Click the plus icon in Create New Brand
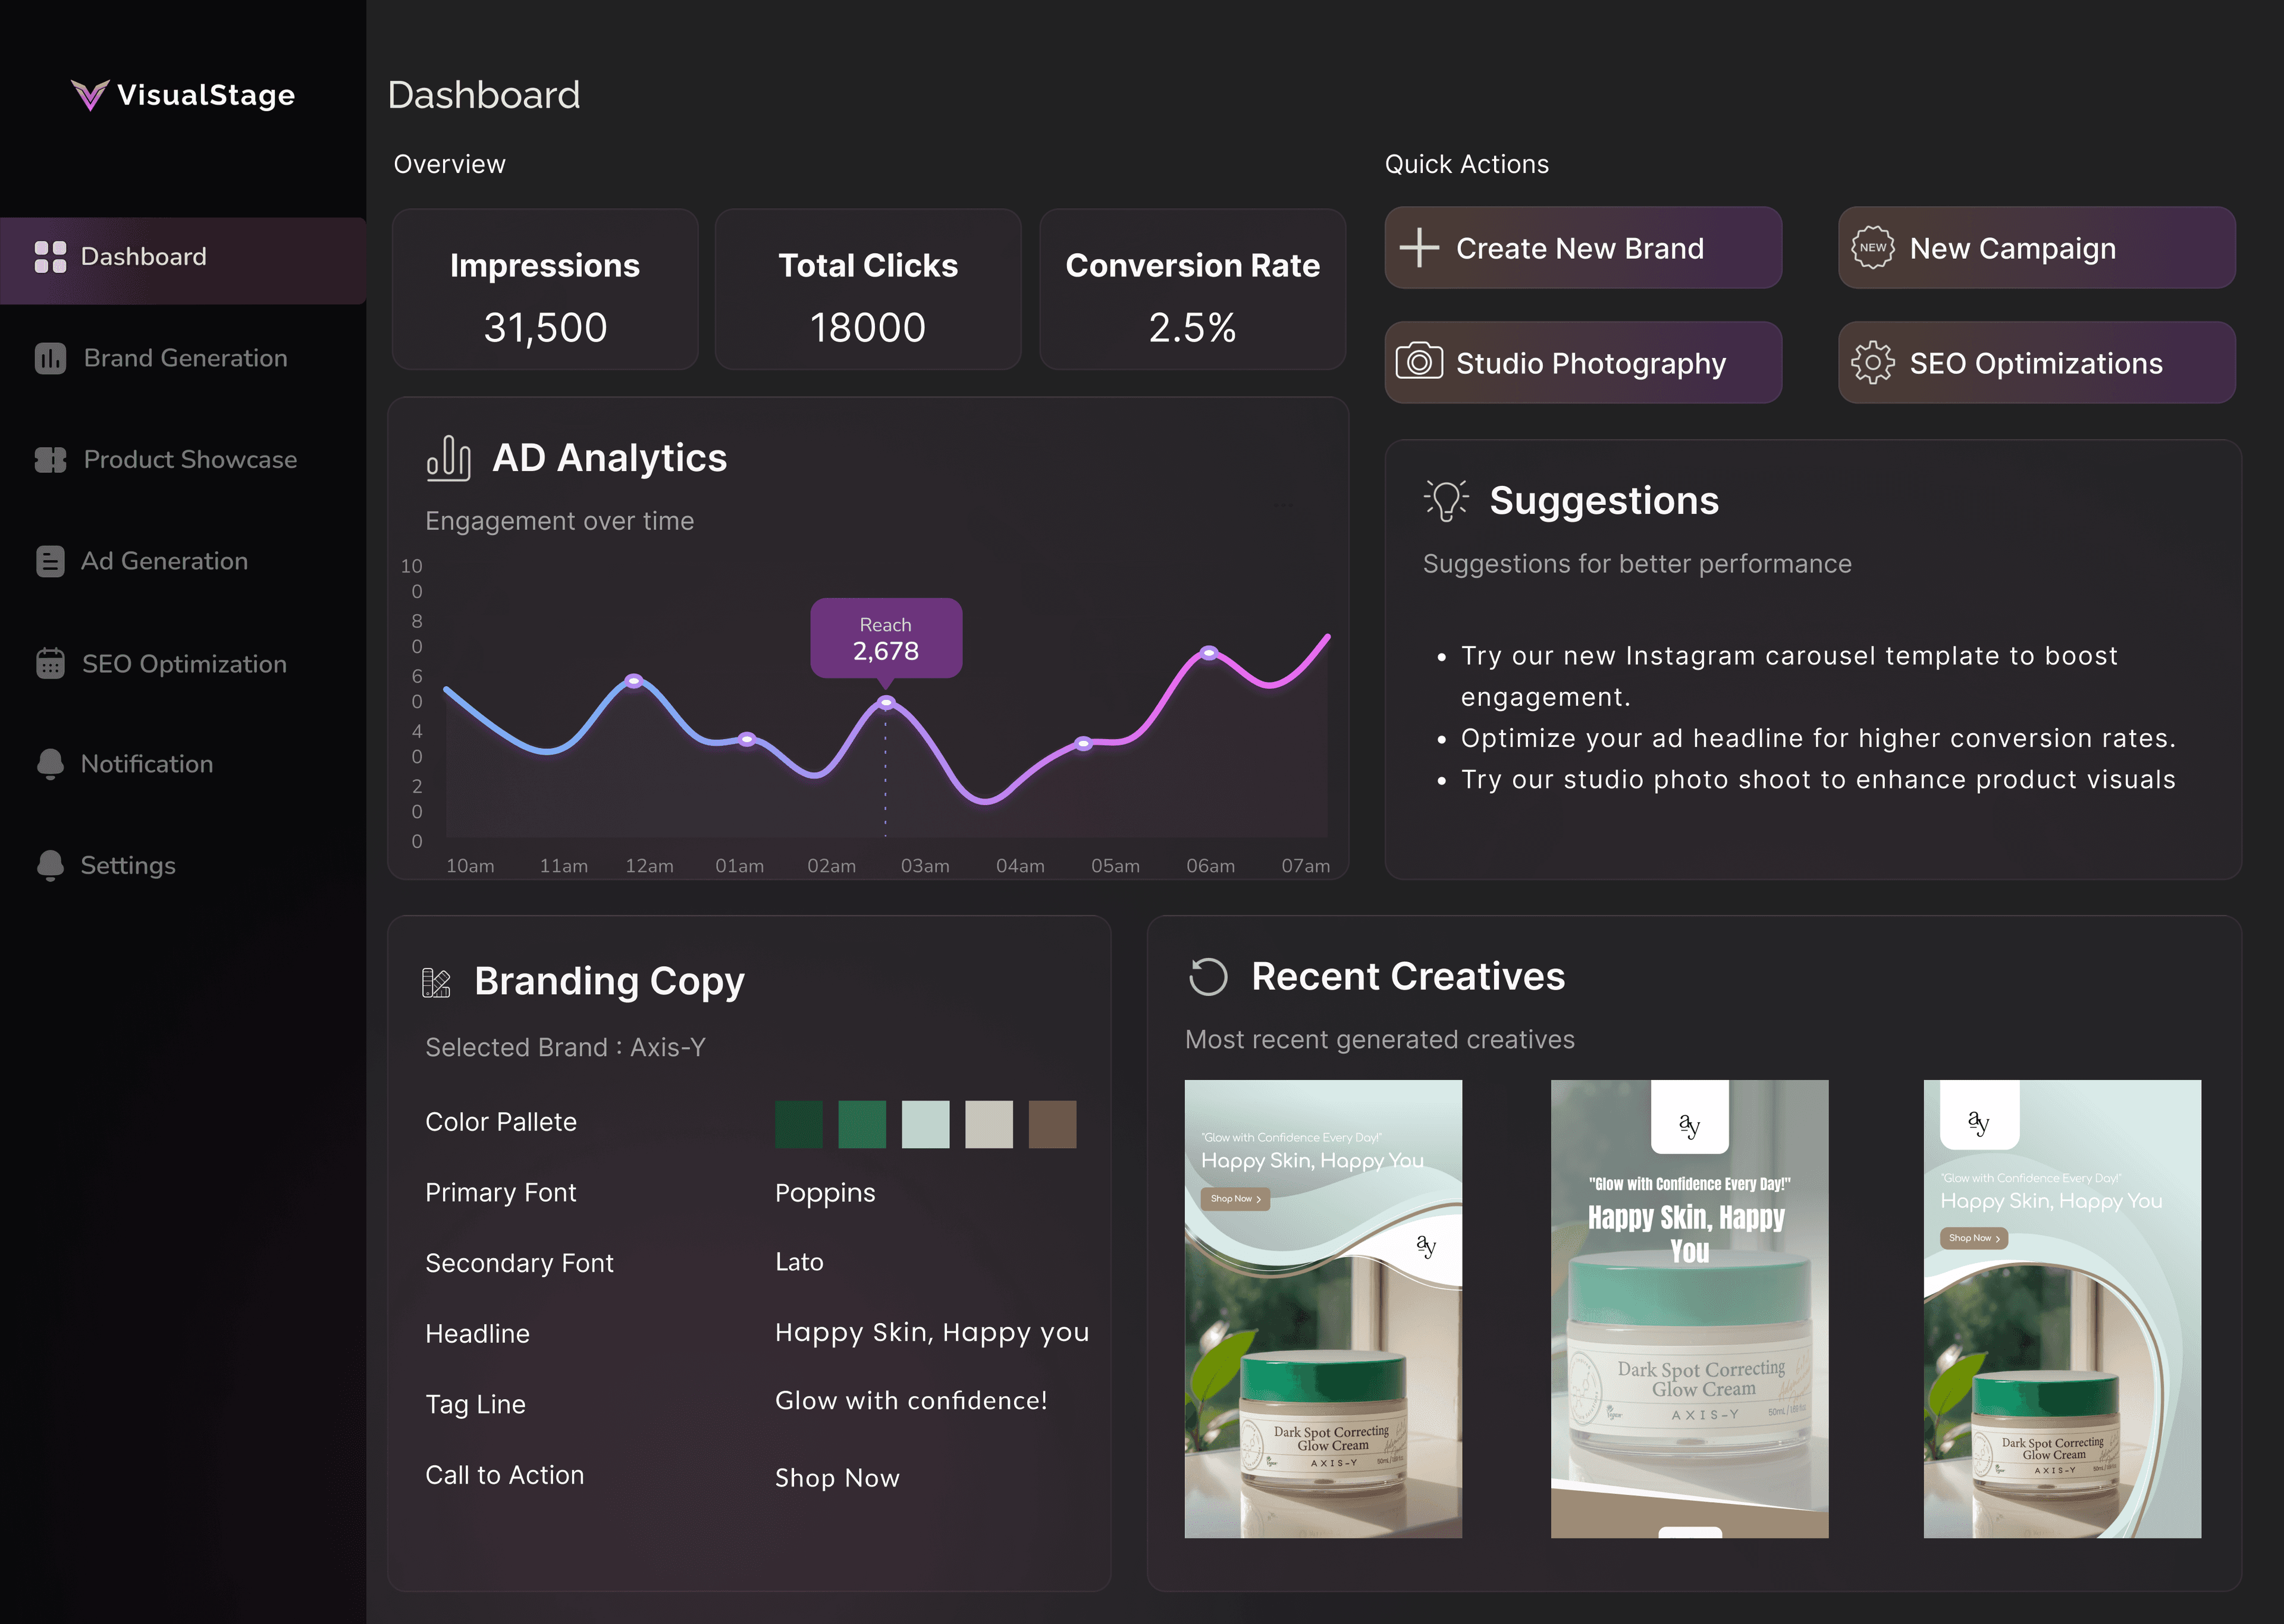Viewport: 2284px width, 1624px height. pos(1419,248)
